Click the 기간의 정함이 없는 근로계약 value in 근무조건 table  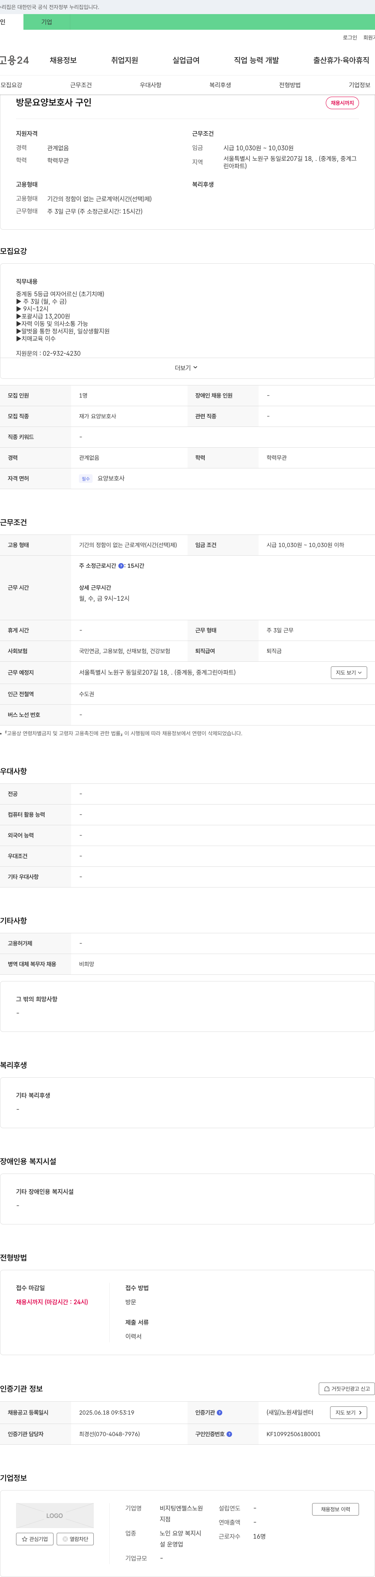pos(128,545)
